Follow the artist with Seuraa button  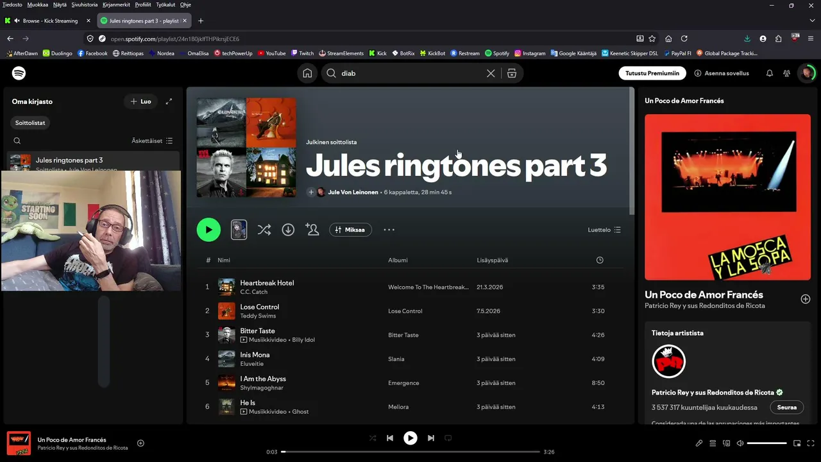pos(787,407)
